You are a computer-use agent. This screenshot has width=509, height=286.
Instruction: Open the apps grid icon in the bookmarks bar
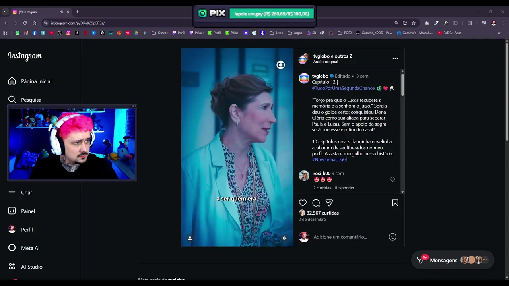[5, 33]
